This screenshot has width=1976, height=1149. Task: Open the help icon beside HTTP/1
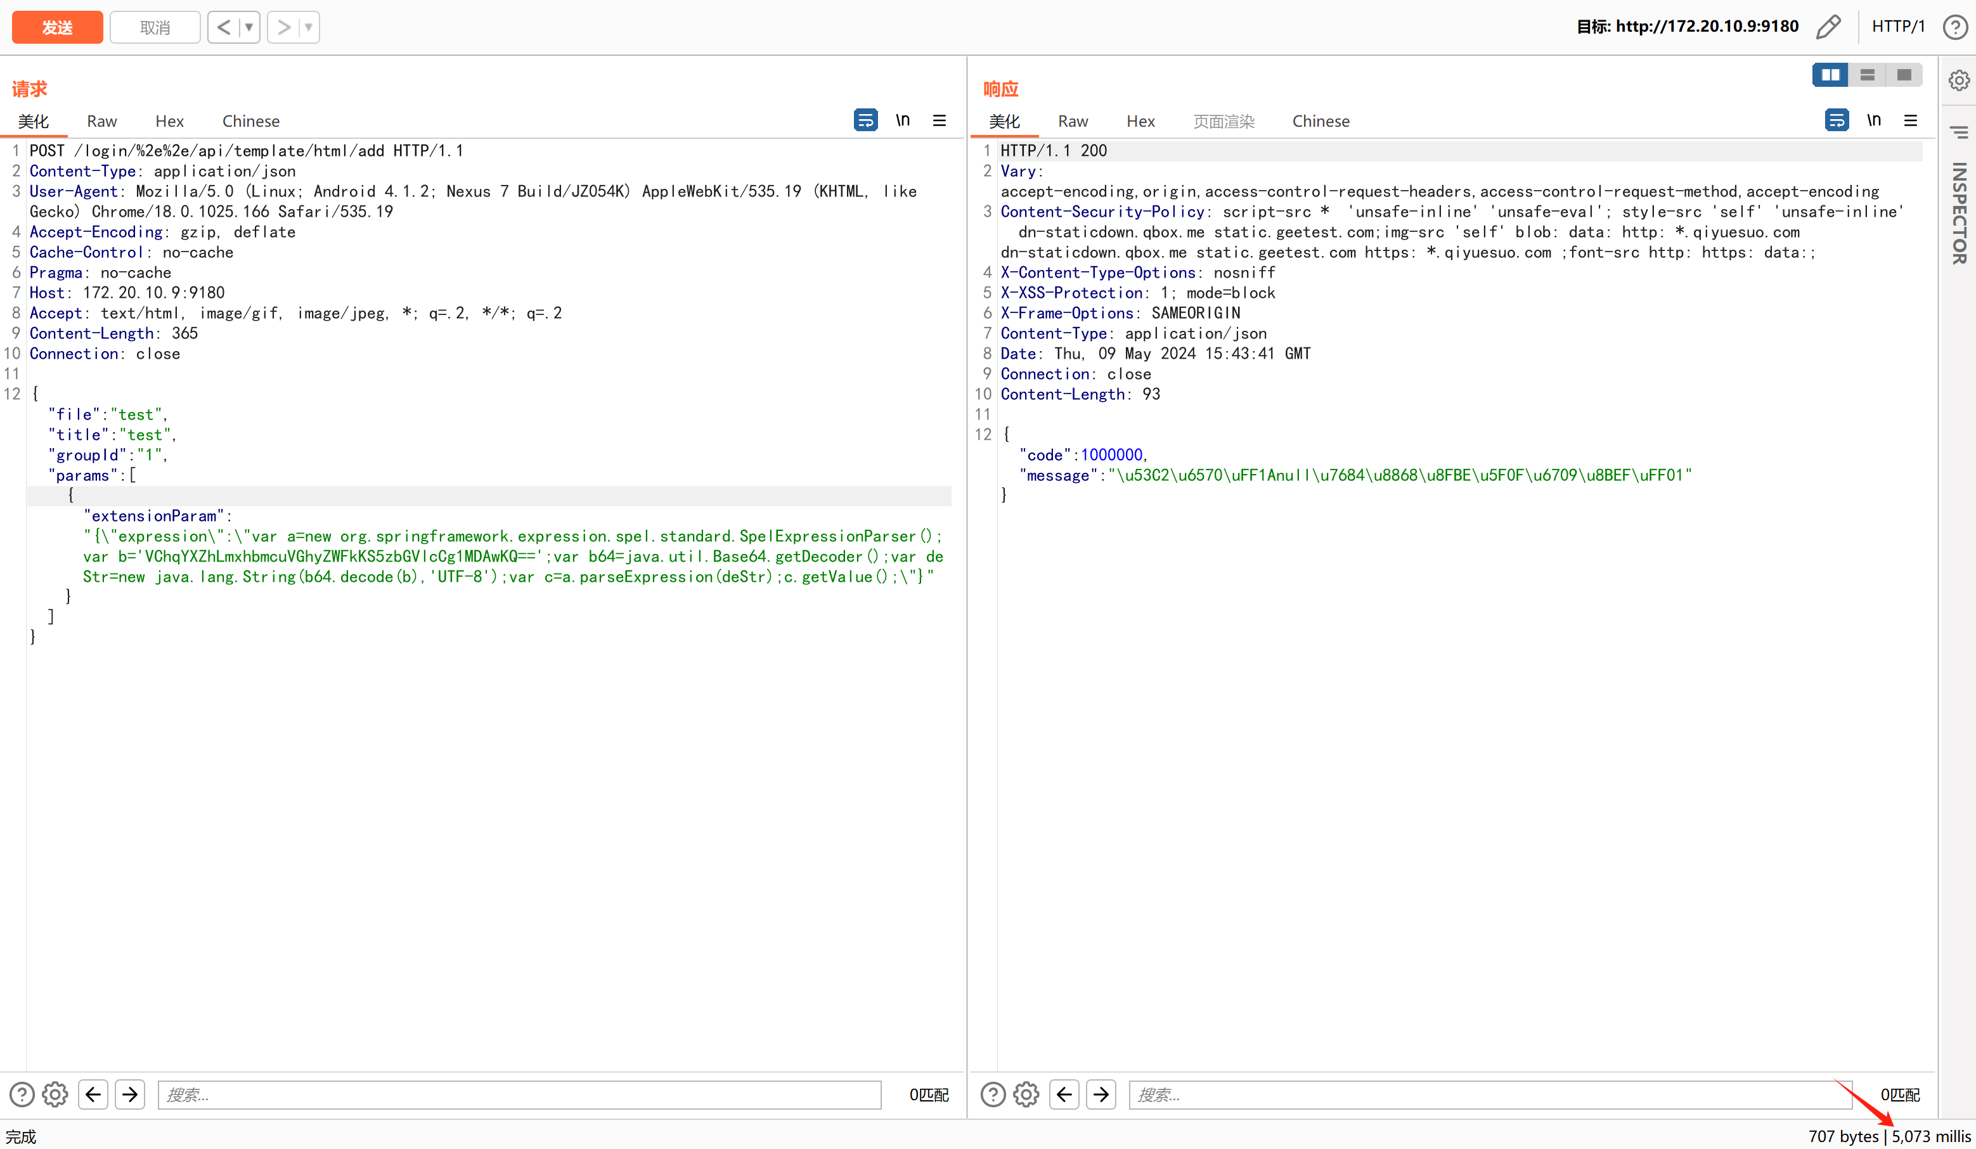tap(1955, 27)
